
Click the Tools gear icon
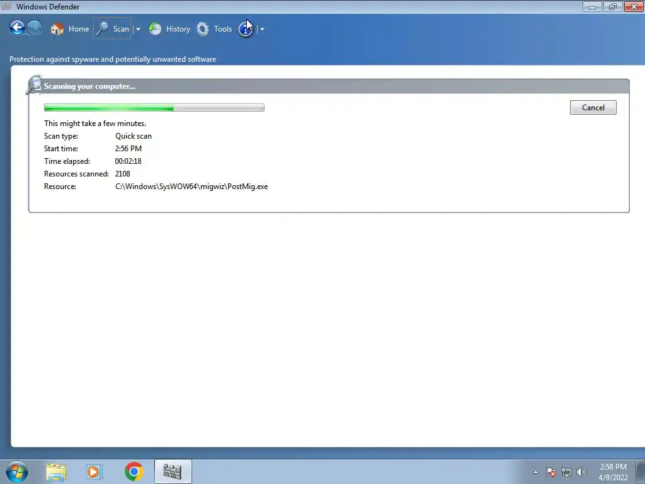(x=203, y=29)
